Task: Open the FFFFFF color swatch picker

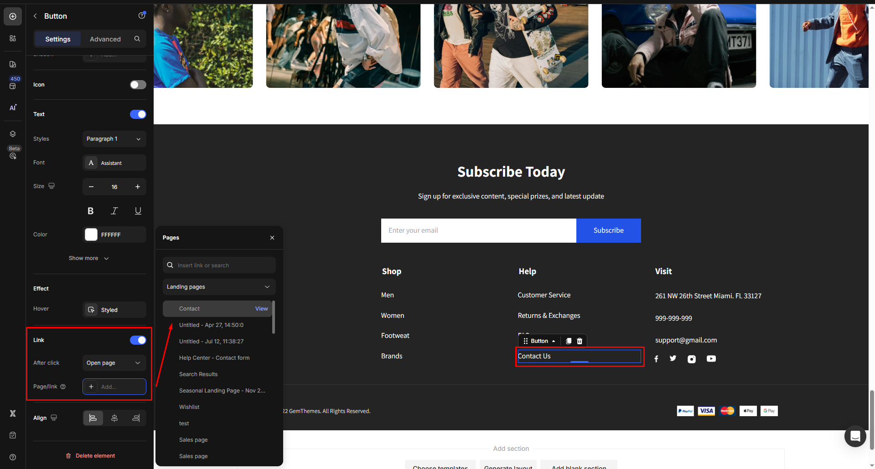Action: coord(91,234)
